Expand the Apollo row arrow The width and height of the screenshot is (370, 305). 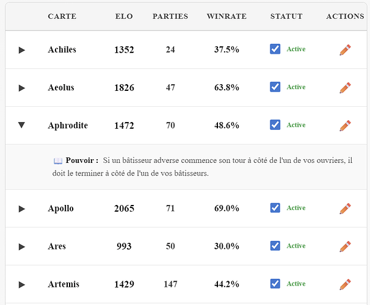coord(22,209)
